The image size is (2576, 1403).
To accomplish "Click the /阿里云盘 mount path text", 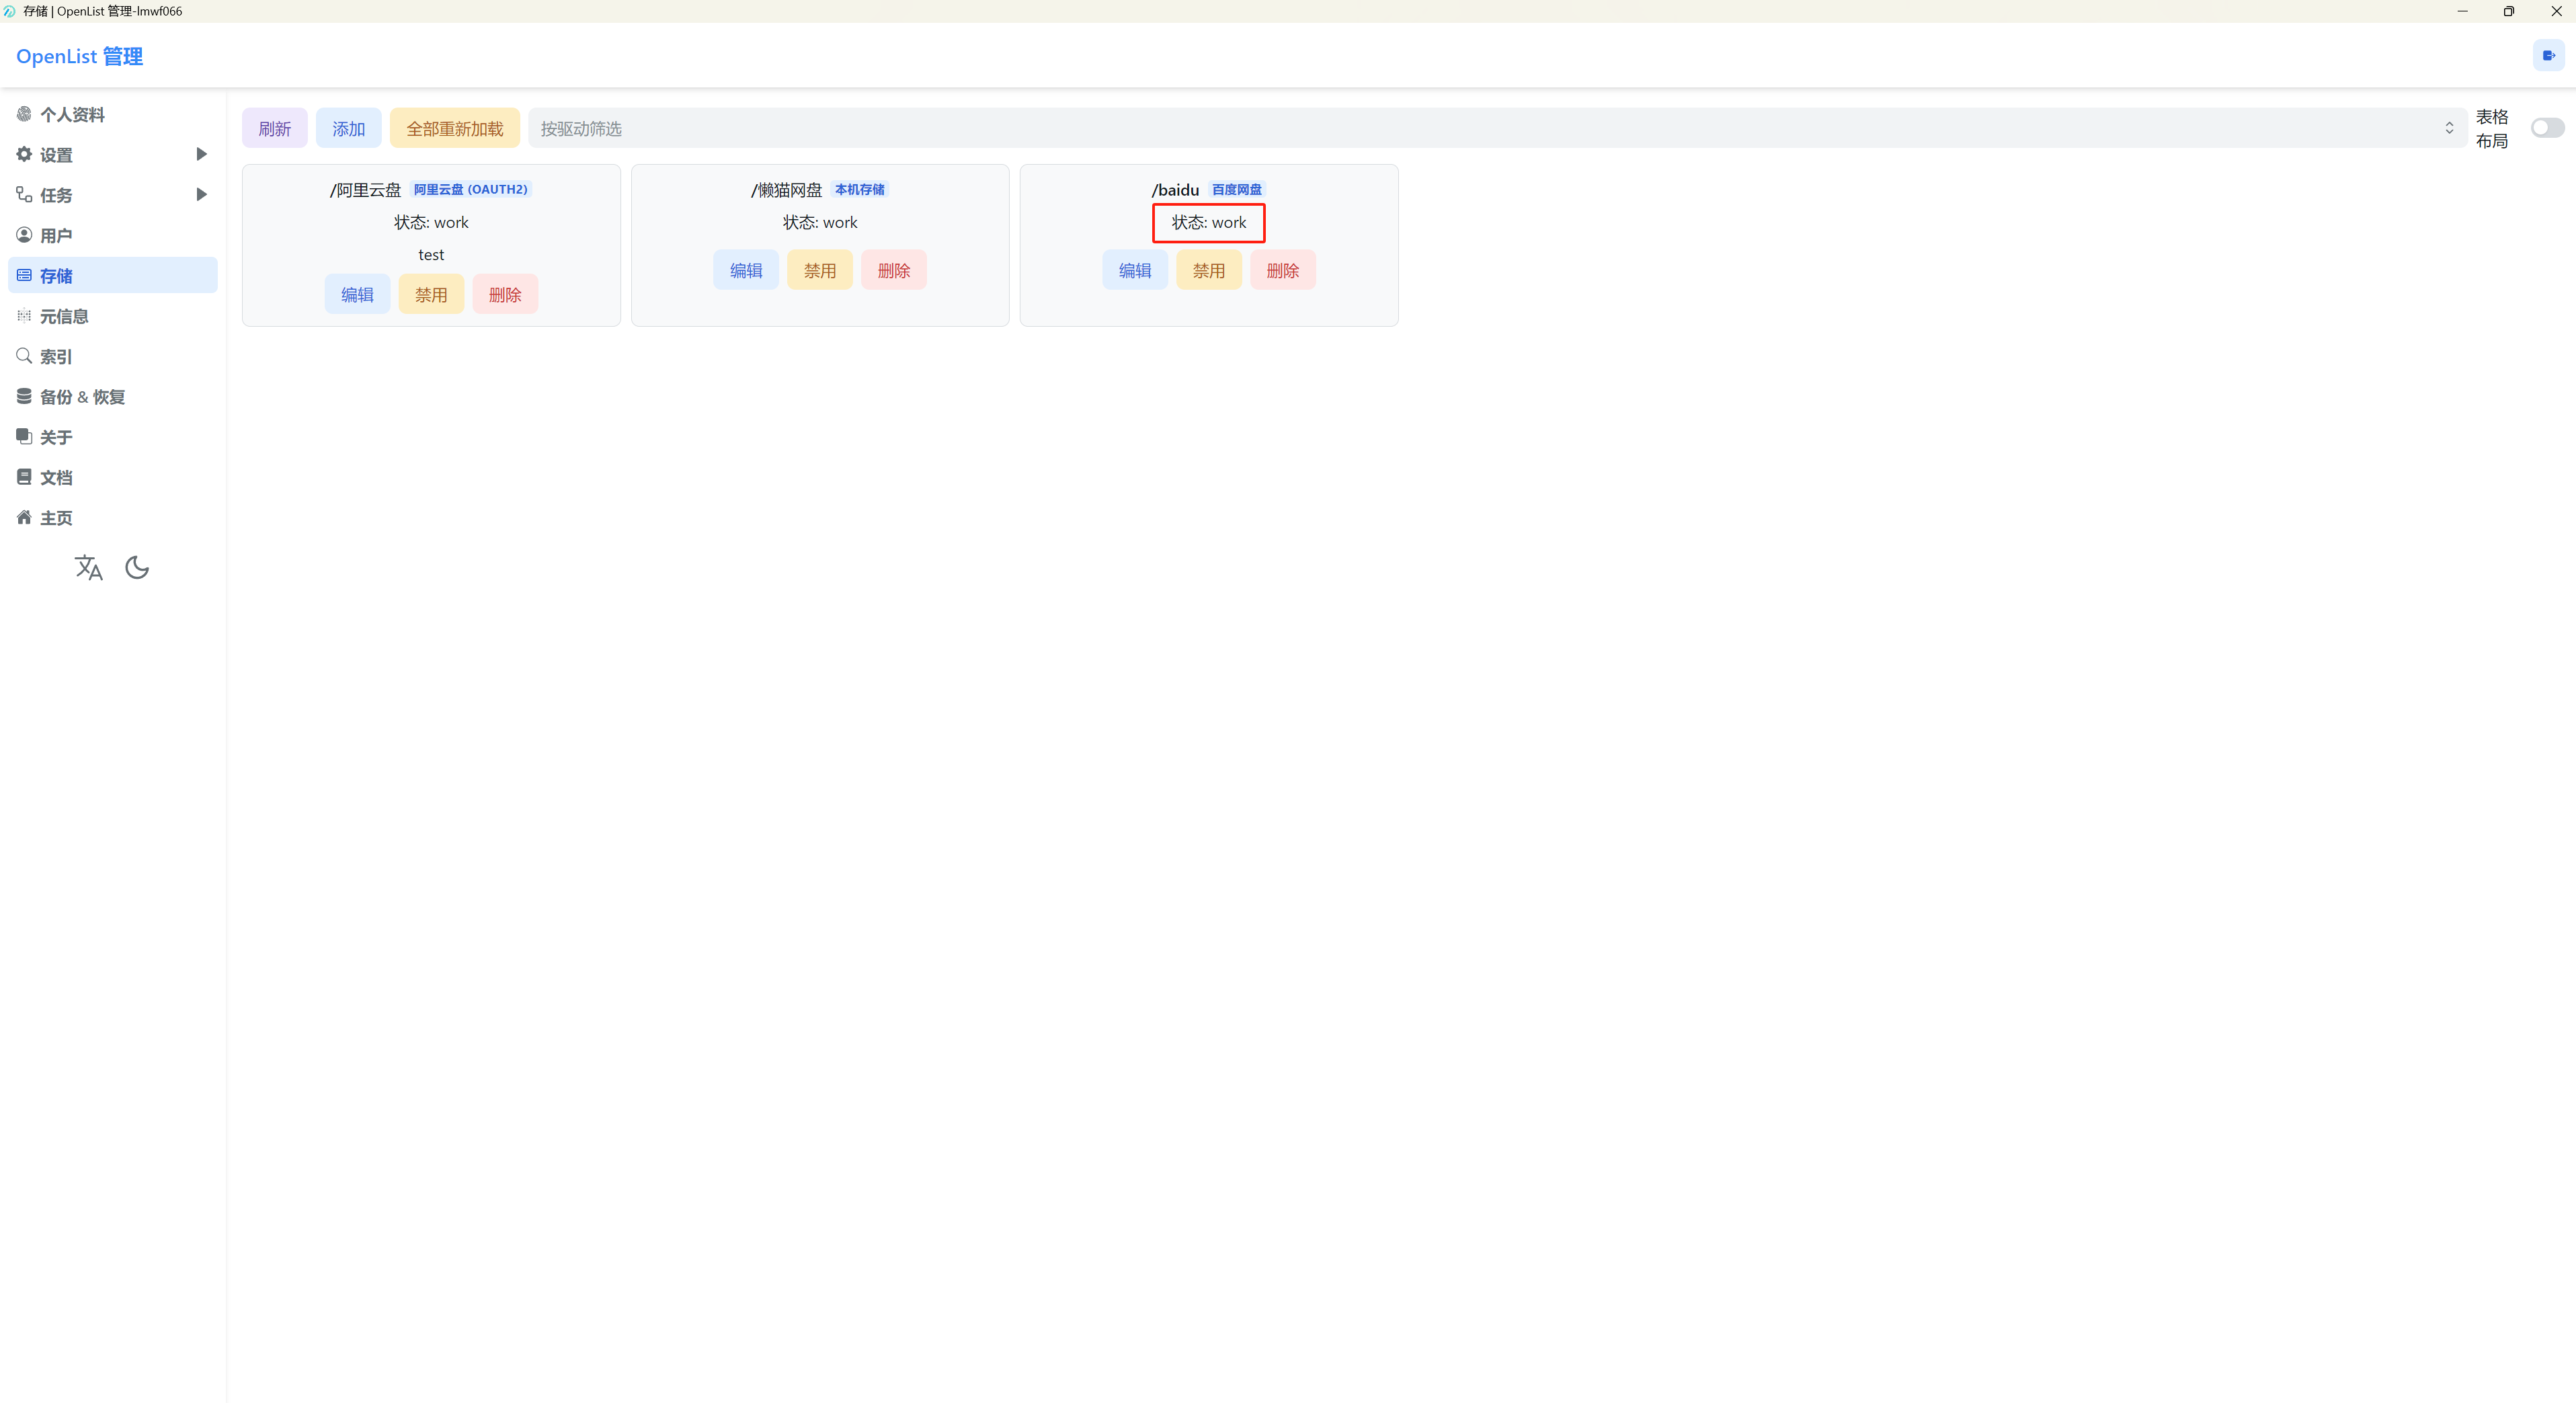I will [366, 190].
